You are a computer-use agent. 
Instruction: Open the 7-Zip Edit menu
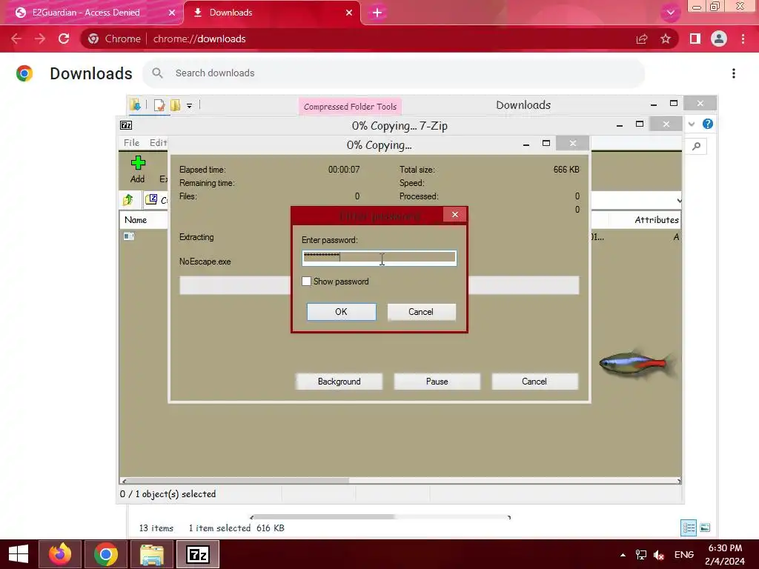159,143
